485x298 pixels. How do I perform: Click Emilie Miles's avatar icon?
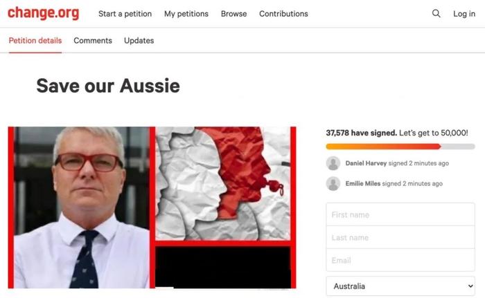333,183
